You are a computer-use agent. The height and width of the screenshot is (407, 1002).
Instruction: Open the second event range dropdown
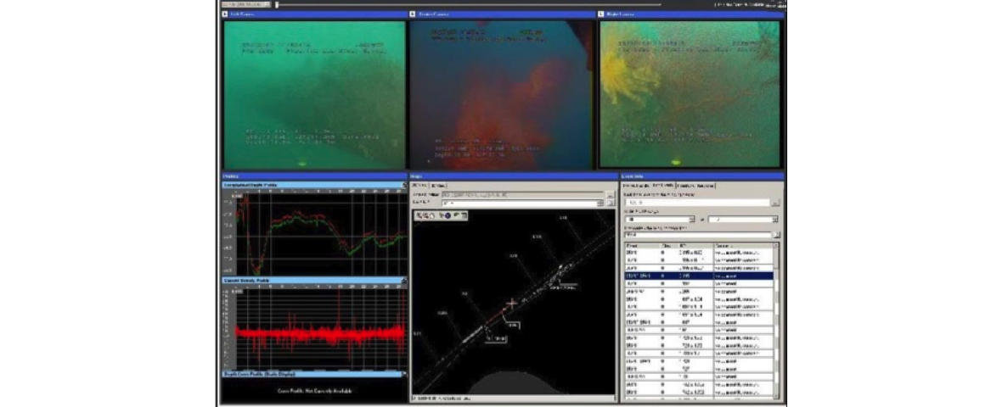tap(776, 219)
